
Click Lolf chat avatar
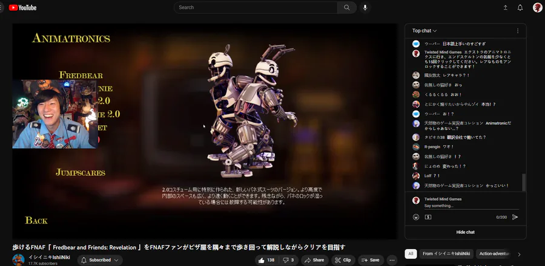click(415, 176)
